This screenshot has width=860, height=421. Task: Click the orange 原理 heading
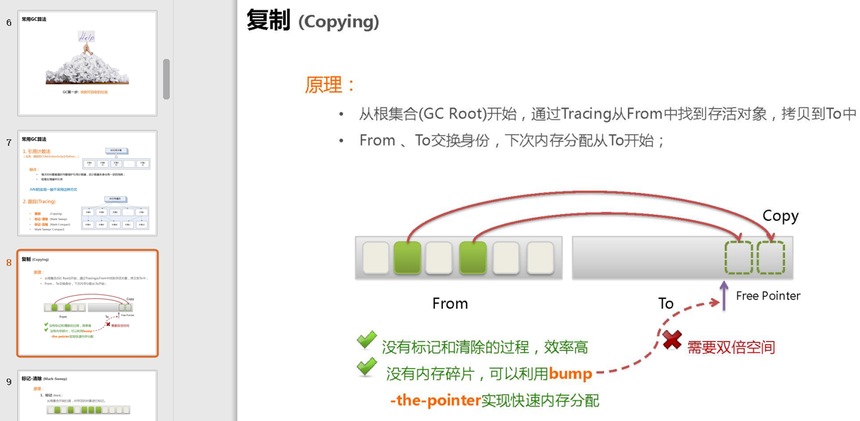point(331,84)
